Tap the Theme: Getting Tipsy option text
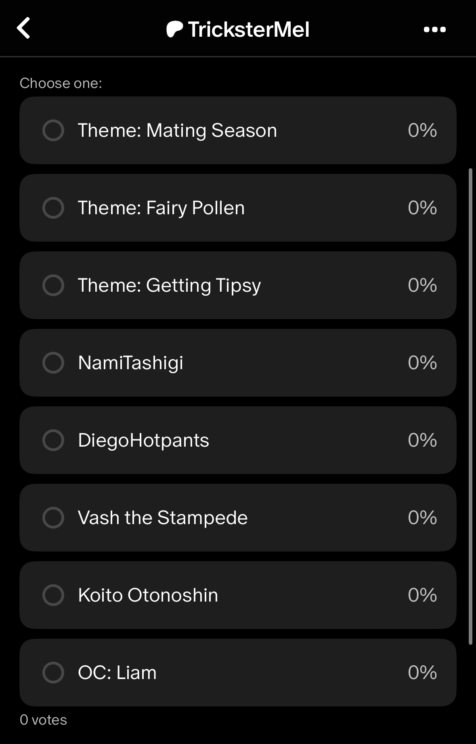This screenshot has width=476, height=744. 169,285
